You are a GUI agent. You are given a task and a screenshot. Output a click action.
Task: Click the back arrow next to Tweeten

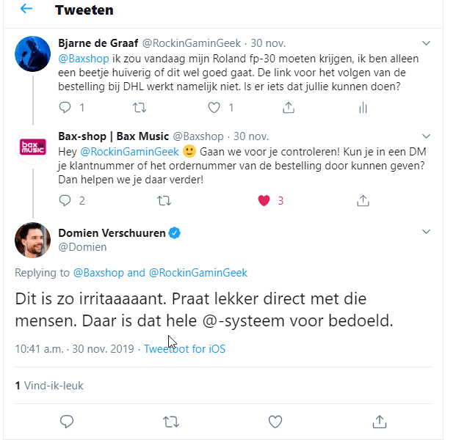(x=26, y=10)
